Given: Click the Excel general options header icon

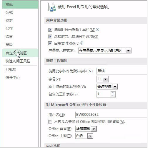Looking at the screenshot, I should [52, 7].
